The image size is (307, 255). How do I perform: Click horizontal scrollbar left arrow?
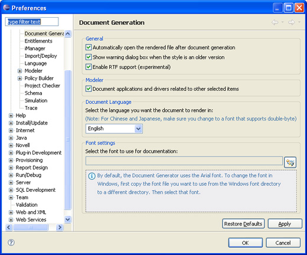(x=9, y=227)
